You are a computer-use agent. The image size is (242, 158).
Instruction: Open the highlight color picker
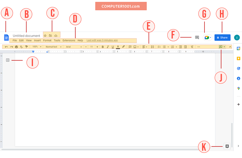[123, 47]
